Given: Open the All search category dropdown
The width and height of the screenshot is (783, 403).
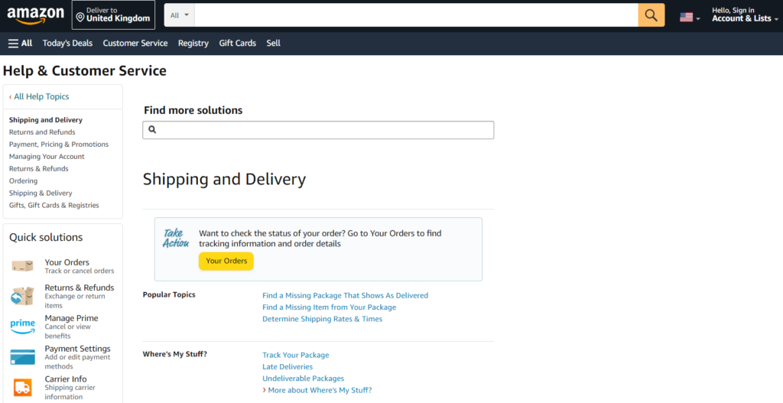Looking at the screenshot, I should pos(179,15).
